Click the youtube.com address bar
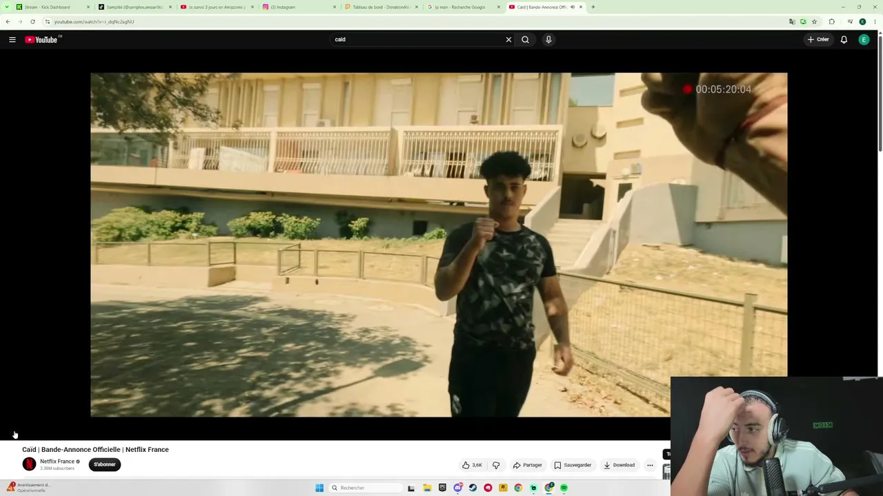Image resolution: width=883 pixels, height=496 pixels. coord(414,21)
